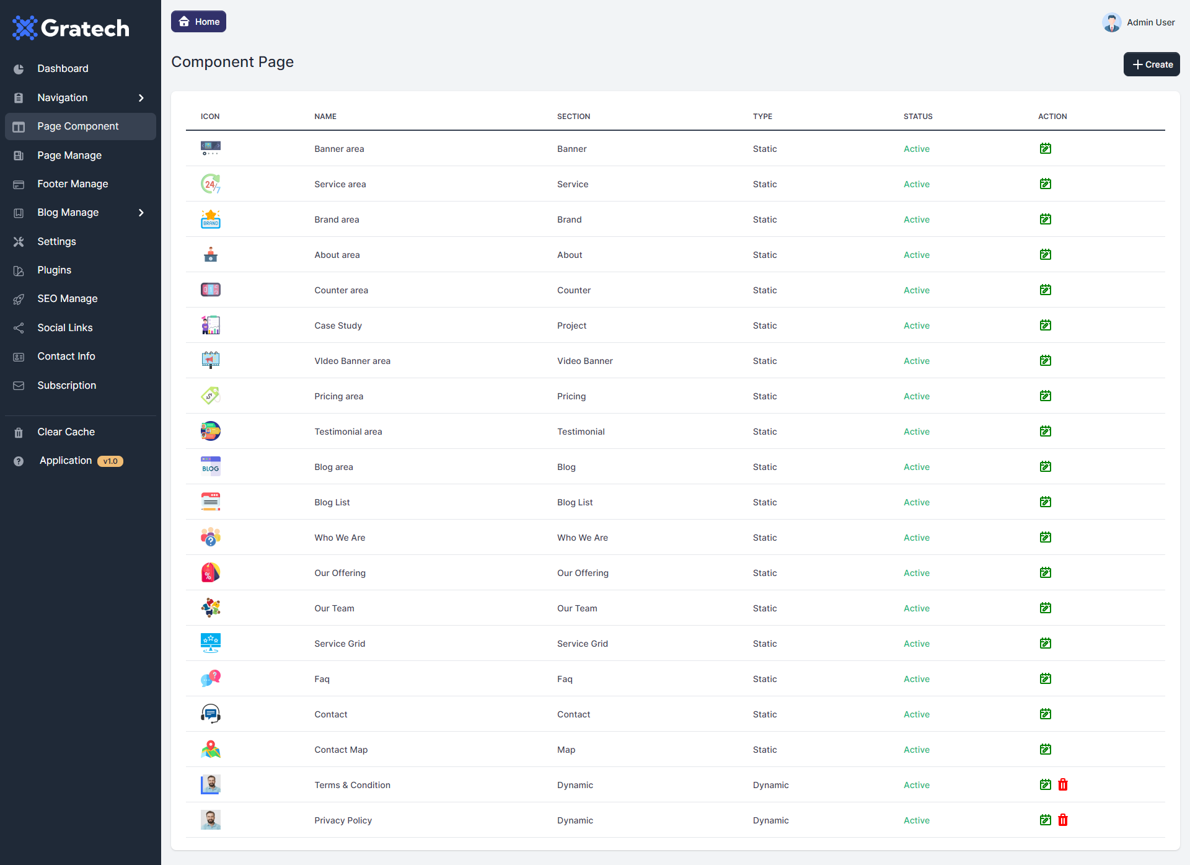Select Footer Manage in sidebar
Viewport: 1190px width, 865px height.
73,184
